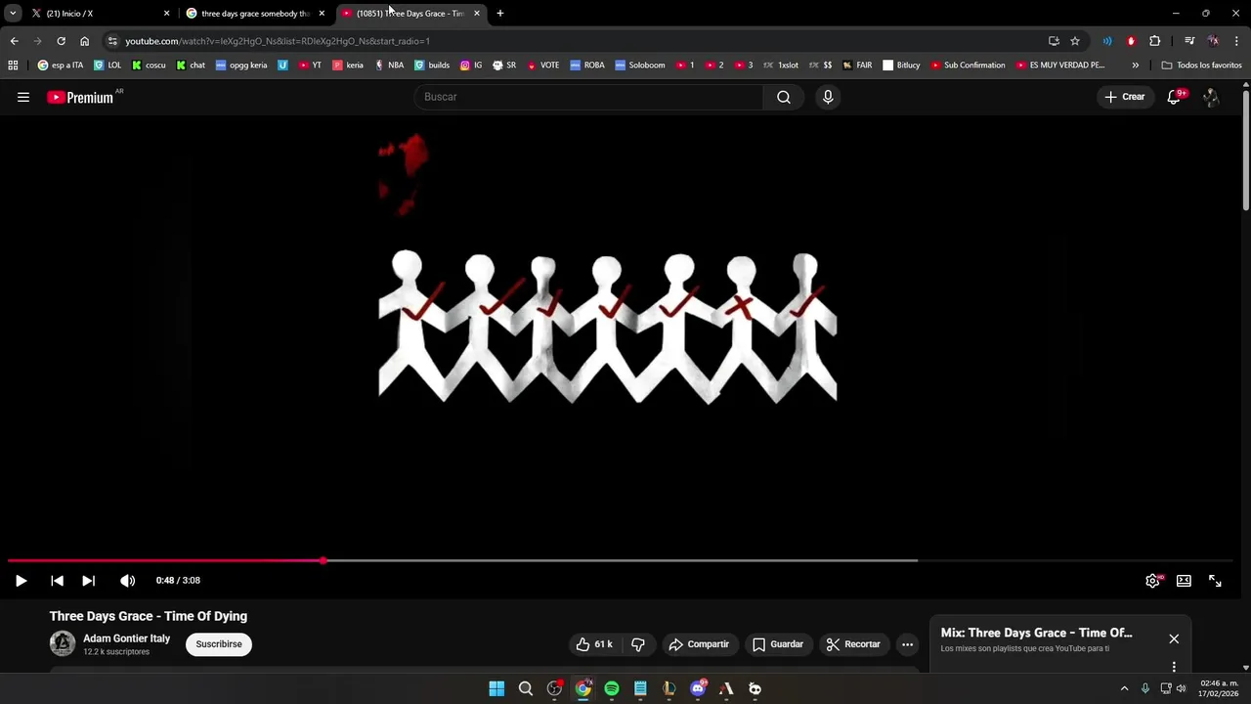
Task: Open Chrome three-dot menu
Action: (x=1236, y=41)
